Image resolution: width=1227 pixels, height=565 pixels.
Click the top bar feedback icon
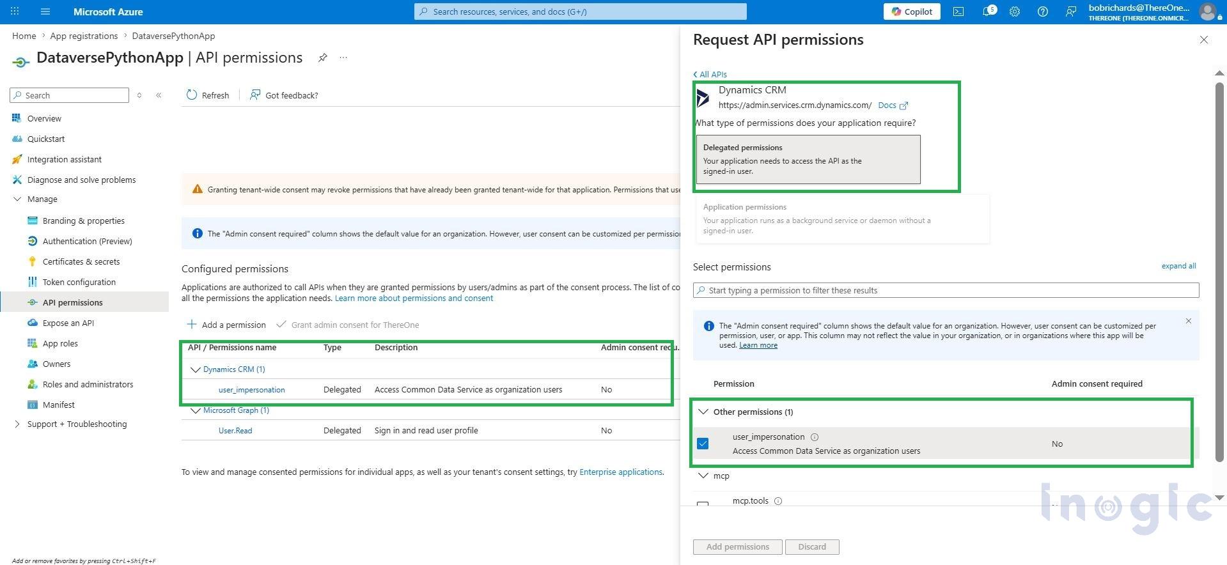[1071, 12]
